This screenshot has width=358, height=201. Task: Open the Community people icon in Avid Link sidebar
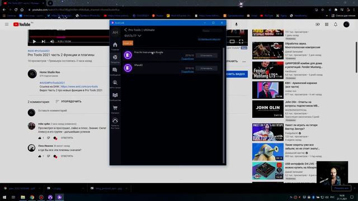115,95
